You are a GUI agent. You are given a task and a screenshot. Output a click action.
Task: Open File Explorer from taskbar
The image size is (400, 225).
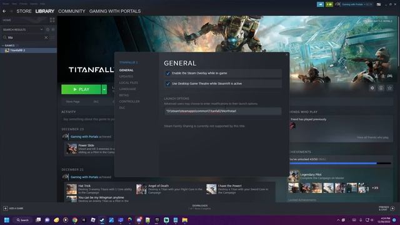[x=185, y=220]
